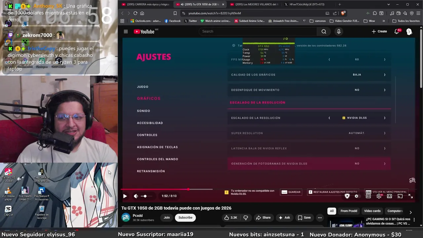
Task: Cast video with Play on TV icon
Action: pyautogui.click(x=400, y=196)
